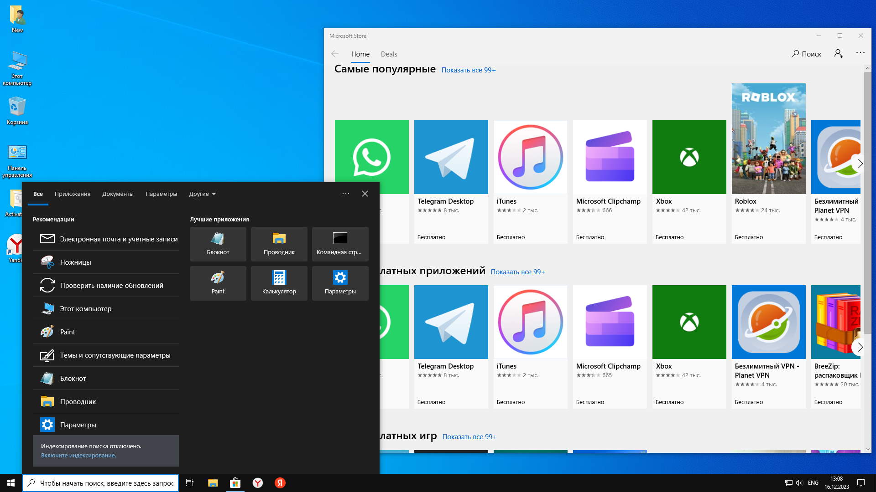Select Приложения search filter tab
This screenshot has width=876, height=492.
tap(73, 194)
